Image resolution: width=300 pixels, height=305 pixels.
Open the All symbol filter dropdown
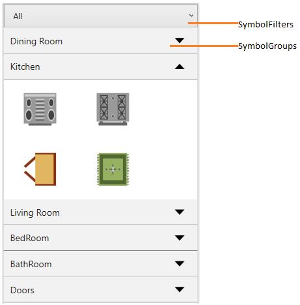click(x=101, y=16)
